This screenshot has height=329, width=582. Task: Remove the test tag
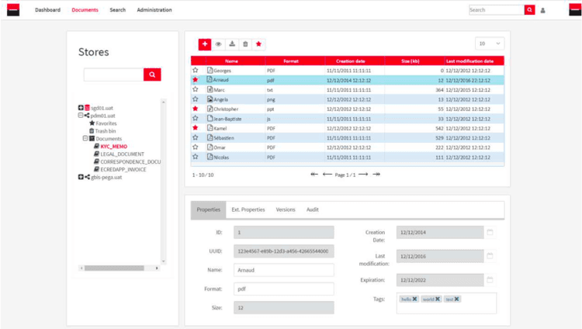point(456,299)
